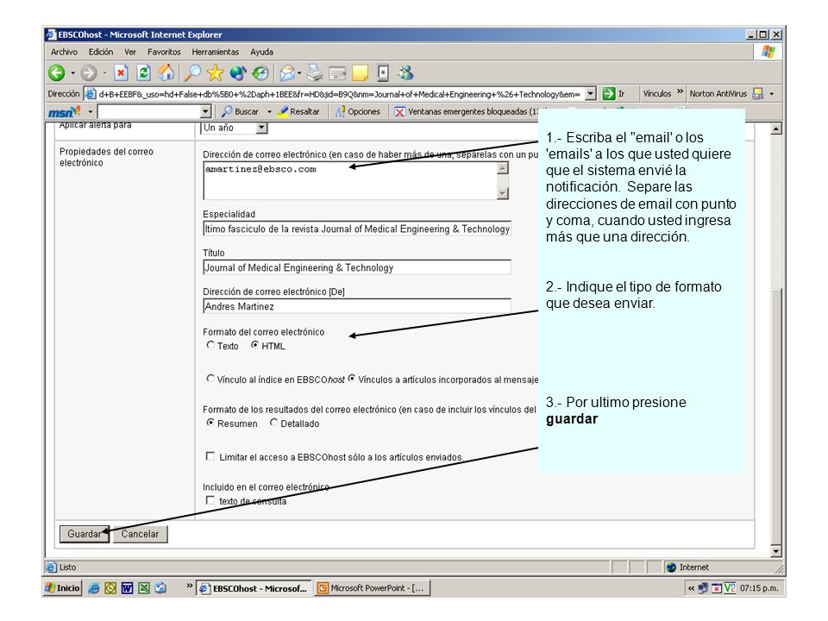Click the email box scroll down arrow

(x=503, y=193)
